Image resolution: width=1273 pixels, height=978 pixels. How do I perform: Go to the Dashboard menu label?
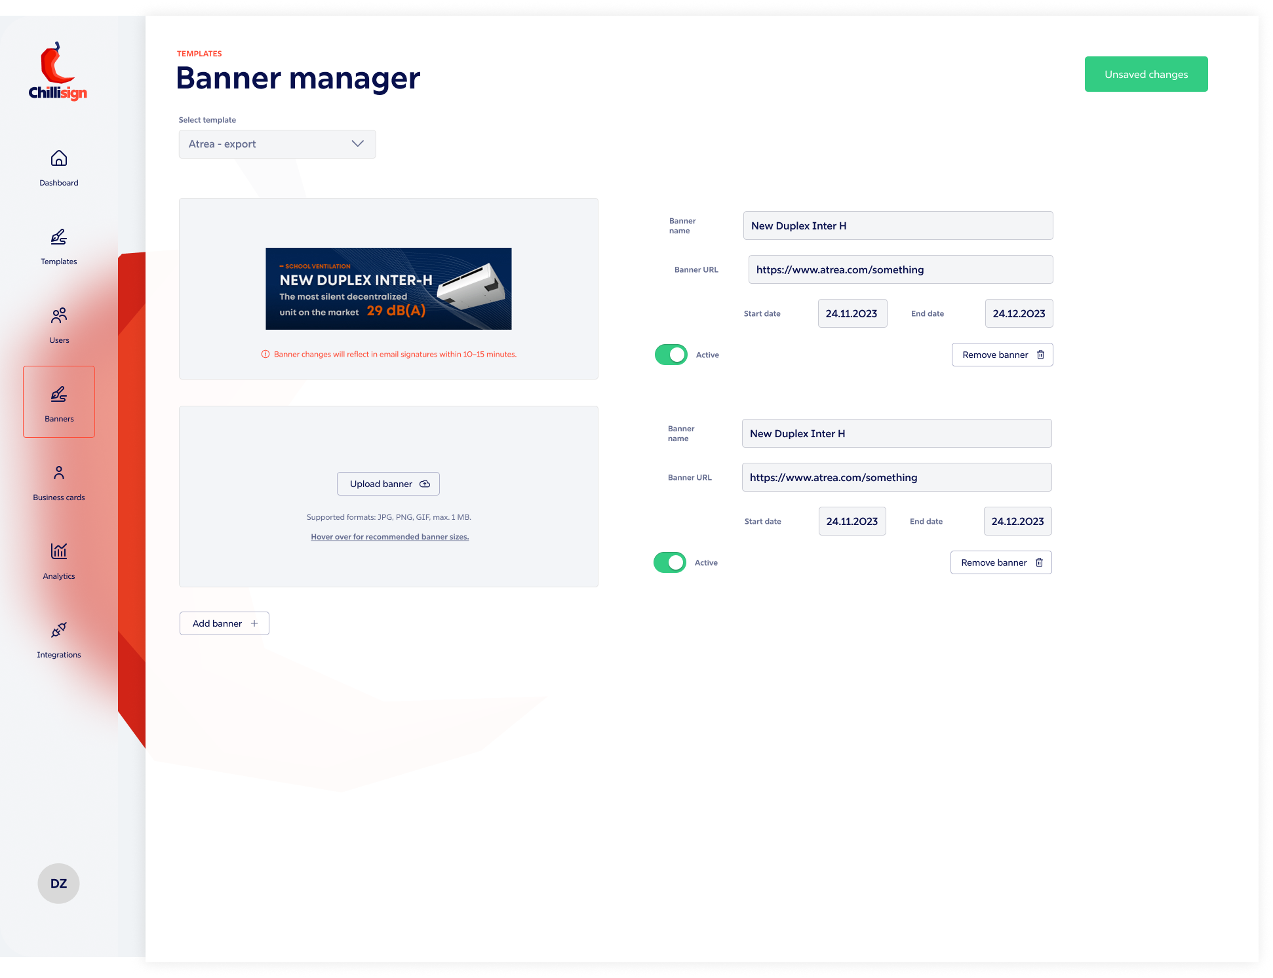pos(59,183)
